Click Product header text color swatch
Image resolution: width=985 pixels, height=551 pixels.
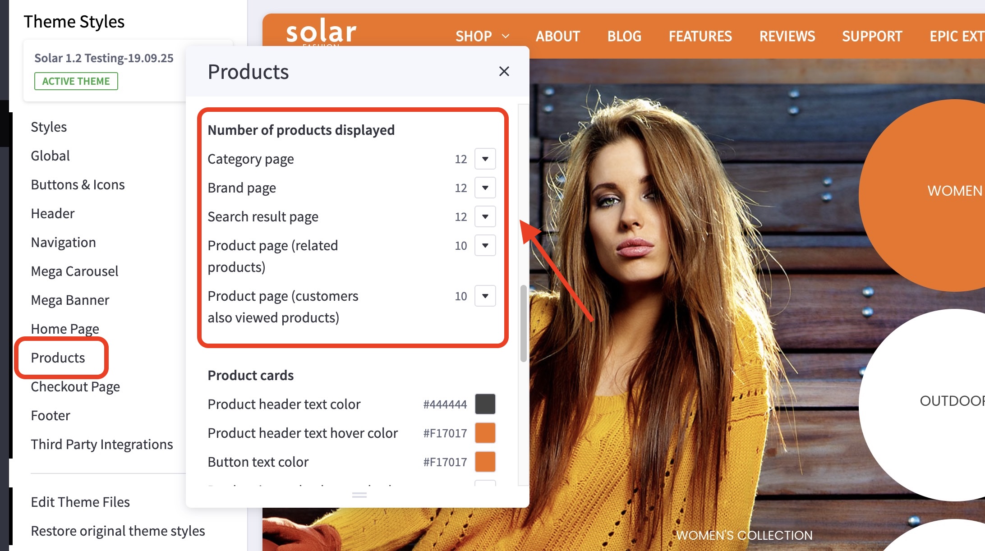pos(485,404)
